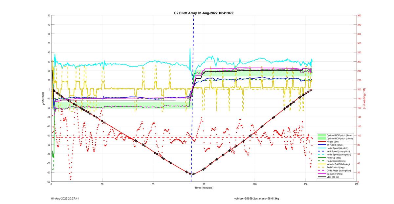
Task: Click the plot title 'C2 Ellett Array 01-Aug-2022 16:41:07Z'
Action: pyautogui.click(x=204, y=13)
